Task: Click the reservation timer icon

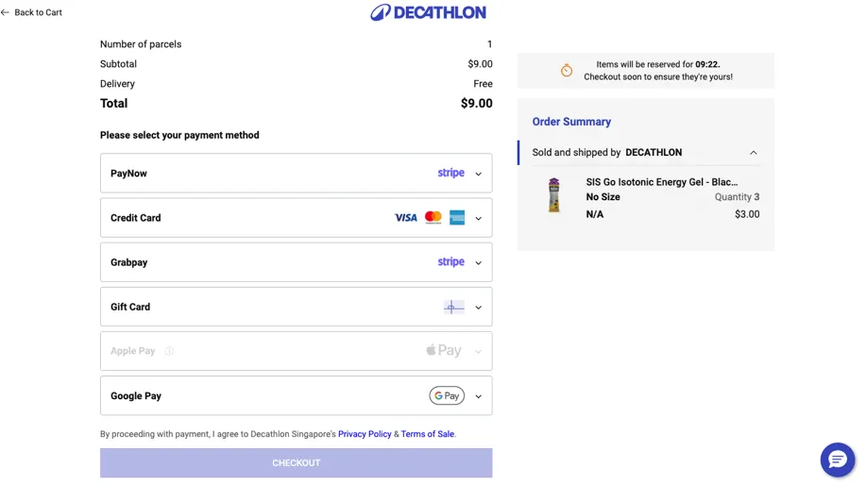Action: click(567, 71)
